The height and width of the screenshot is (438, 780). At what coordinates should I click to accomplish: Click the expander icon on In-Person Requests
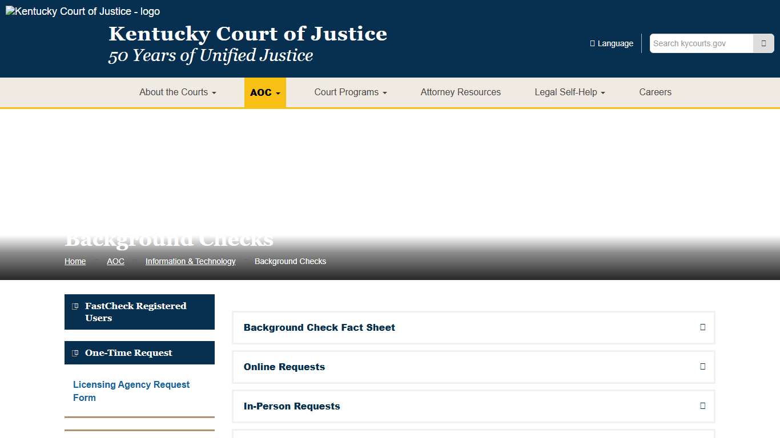click(702, 406)
